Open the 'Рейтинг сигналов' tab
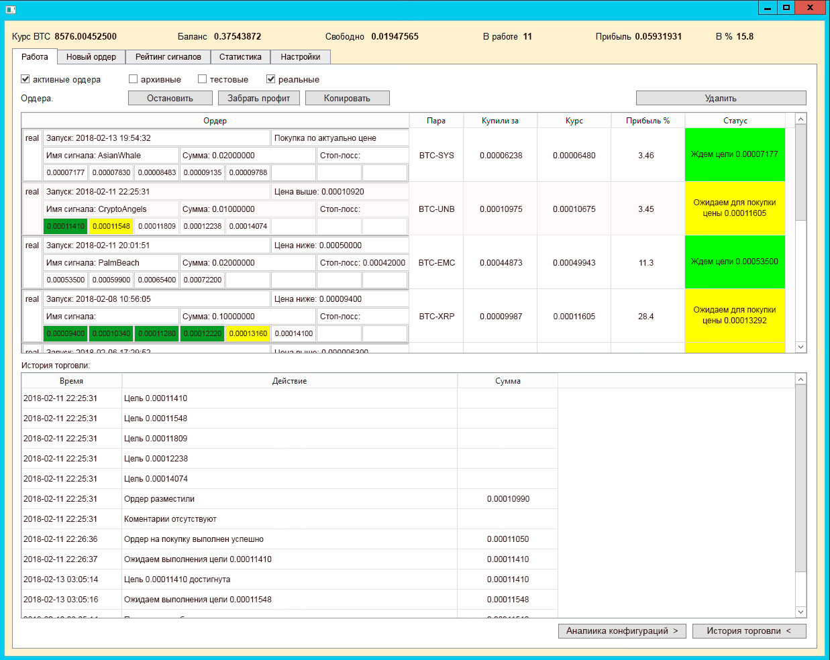This screenshot has width=830, height=660. [168, 57]
